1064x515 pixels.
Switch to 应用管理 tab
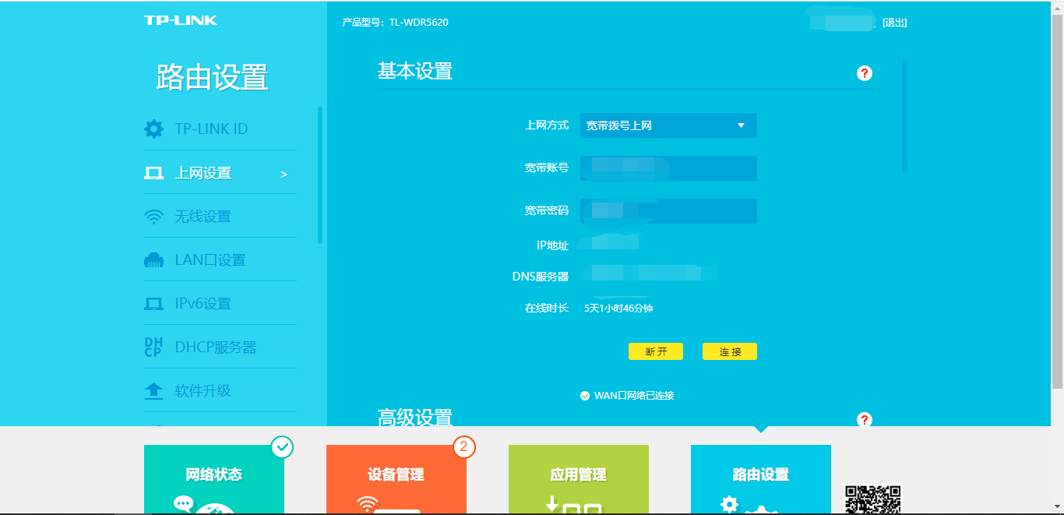coord(579,479)
